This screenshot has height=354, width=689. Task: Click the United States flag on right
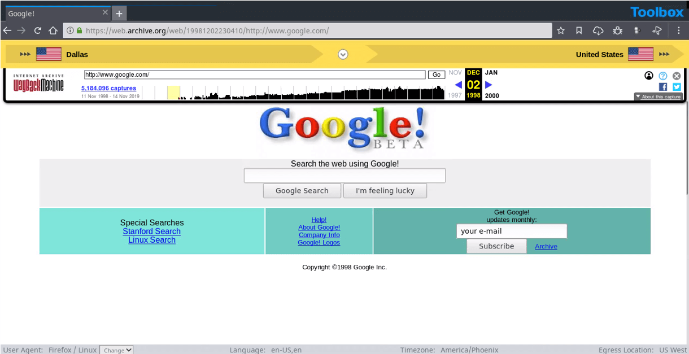tap(640, 54)
